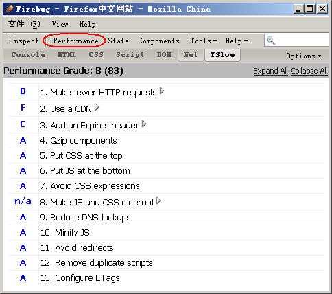Click rule text '7. Avoid CSS expressions'

pos(90,186)
